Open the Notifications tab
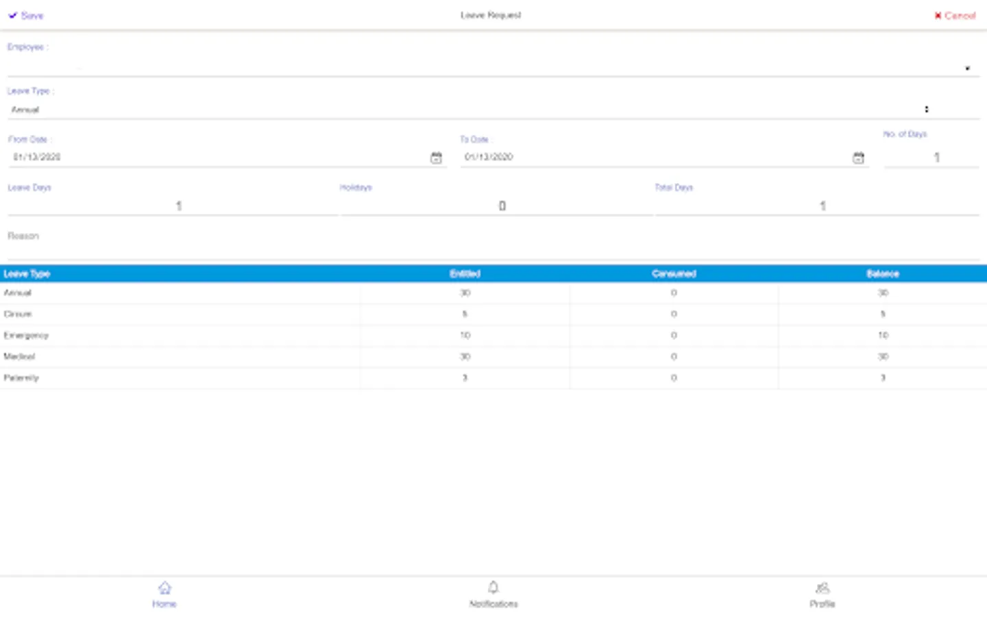This screenshot has width=987, height=617. pyautogui.click(x=493, y=594)
